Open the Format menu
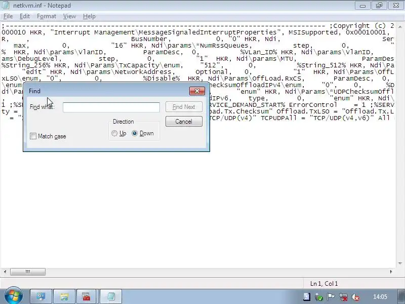This screenshot has width=405, height=304. pyautogui.click(x=47, y=16)
